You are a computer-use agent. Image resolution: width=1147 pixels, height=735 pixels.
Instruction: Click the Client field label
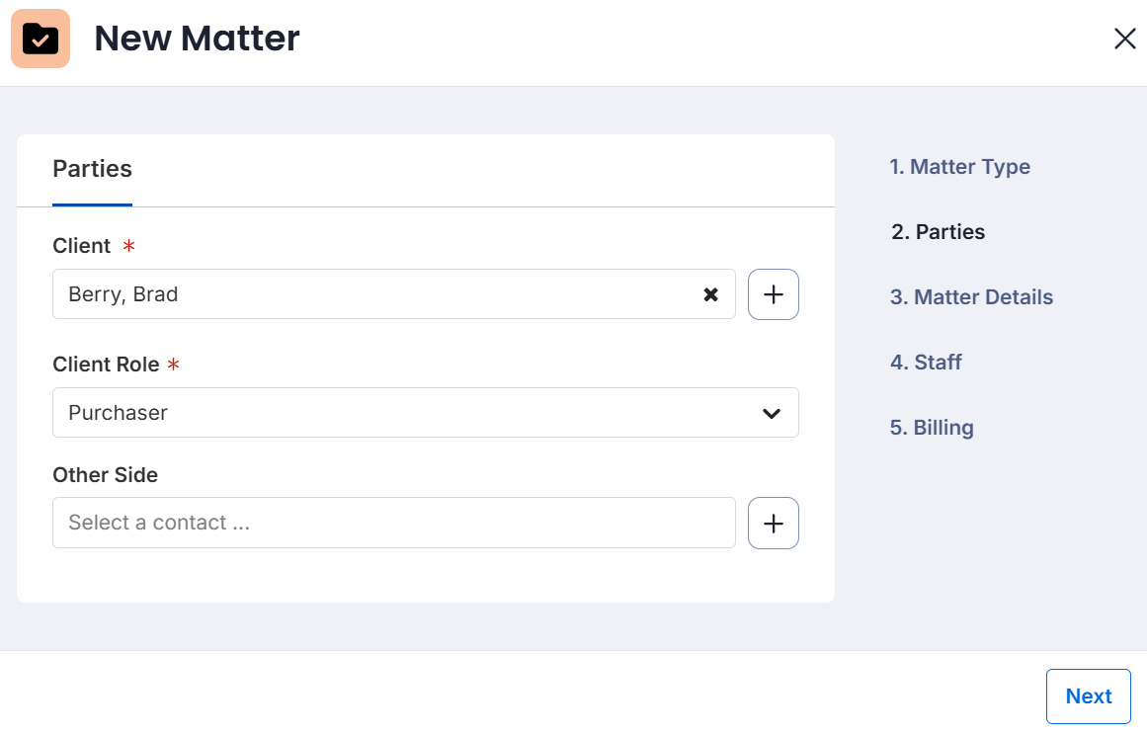[x=81, y=246]
